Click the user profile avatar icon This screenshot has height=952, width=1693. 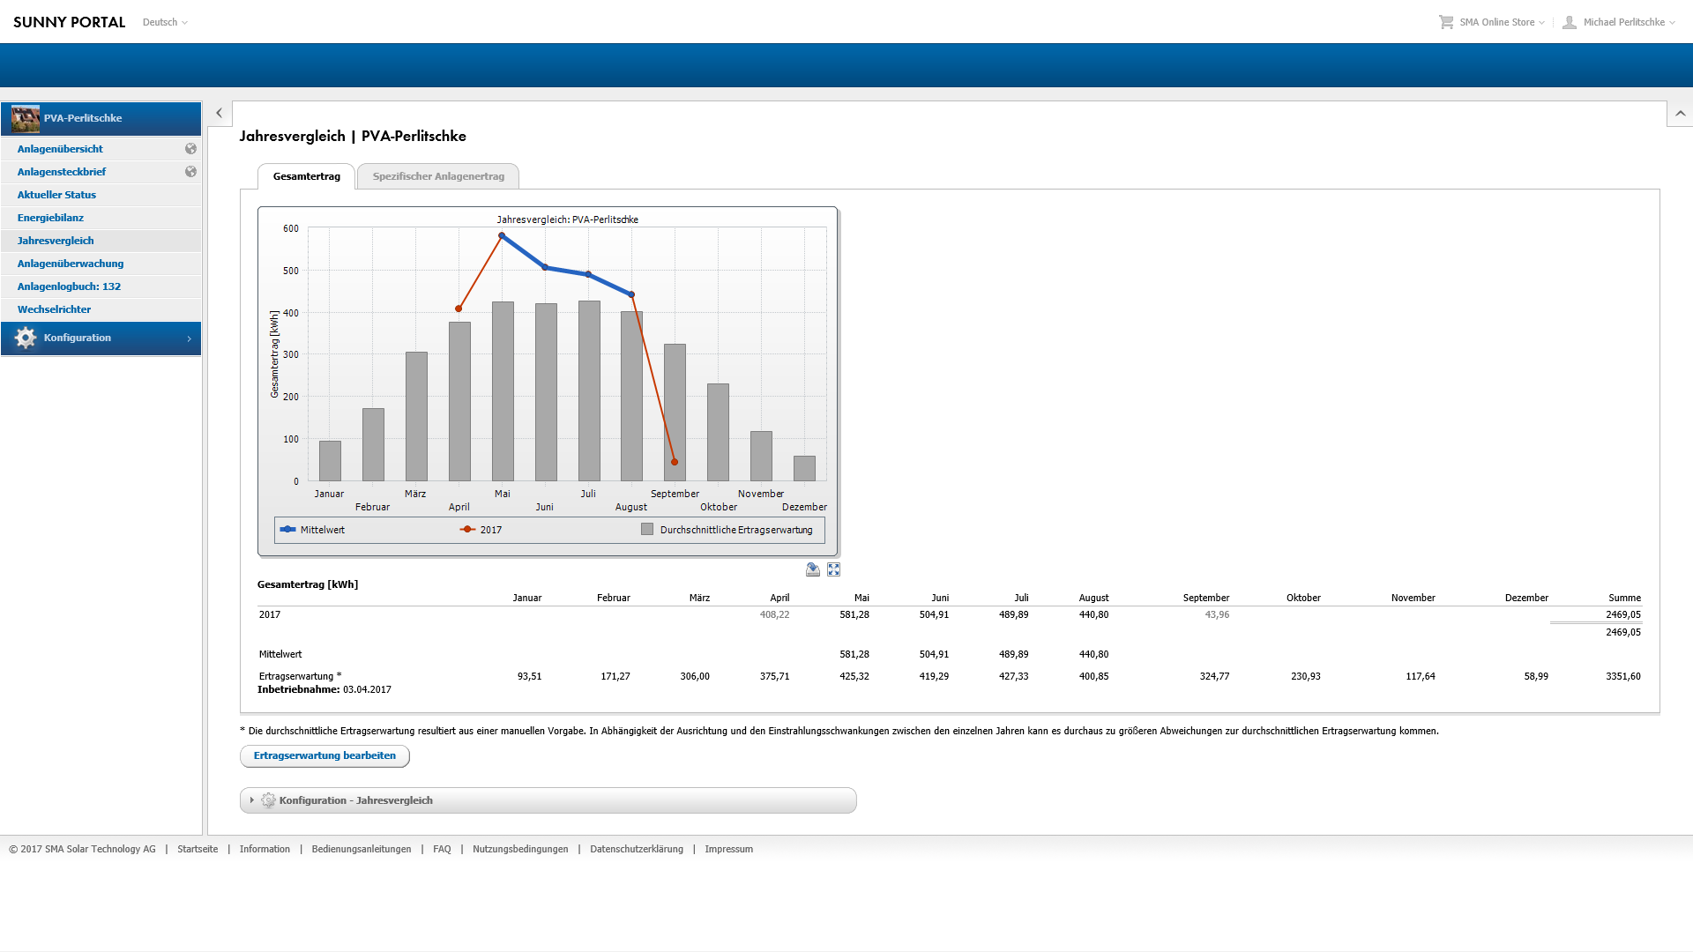(x=1570, y=22)
